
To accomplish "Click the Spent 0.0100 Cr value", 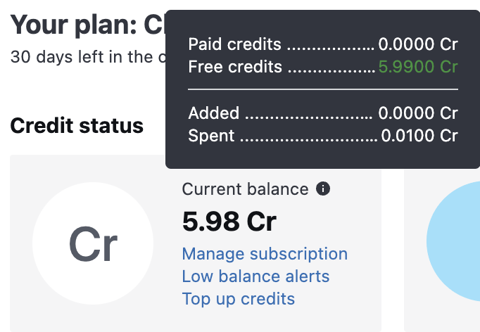I will coord(419,136).
